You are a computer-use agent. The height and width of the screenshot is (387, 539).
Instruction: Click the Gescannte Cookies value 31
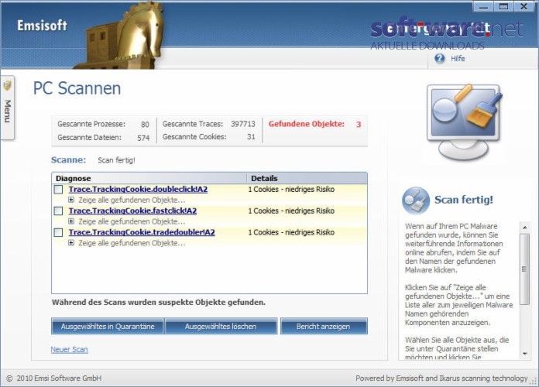(x=251, y=137)
